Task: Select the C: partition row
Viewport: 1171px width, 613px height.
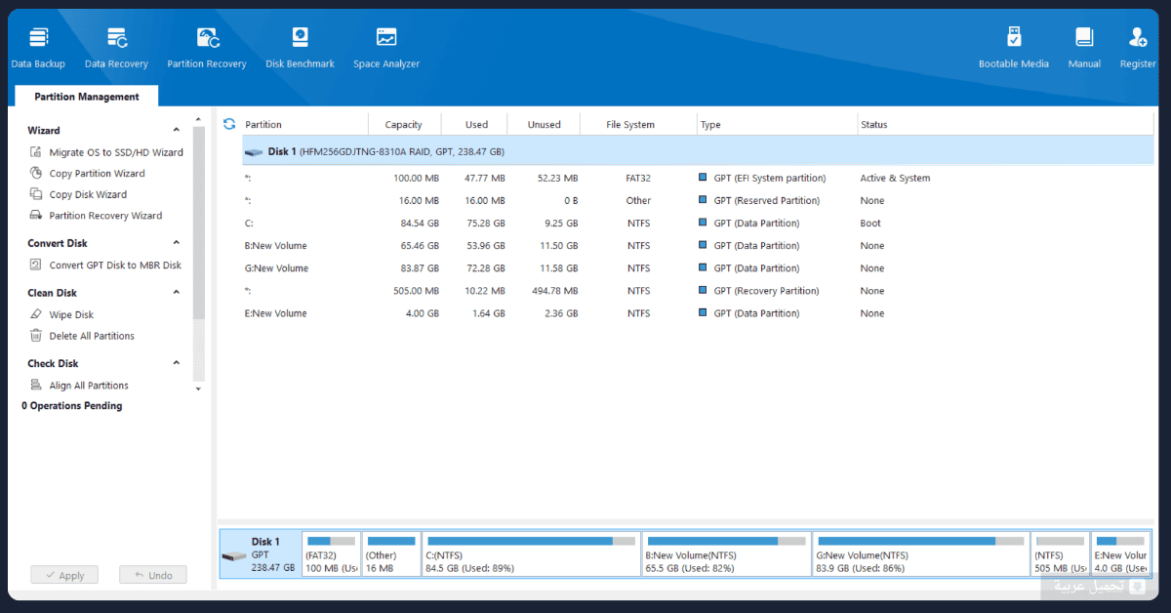Action: (698, 224)
